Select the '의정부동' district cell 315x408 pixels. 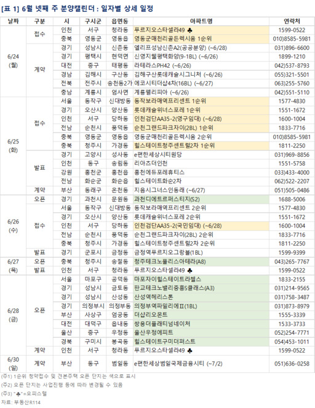(119, 306)
